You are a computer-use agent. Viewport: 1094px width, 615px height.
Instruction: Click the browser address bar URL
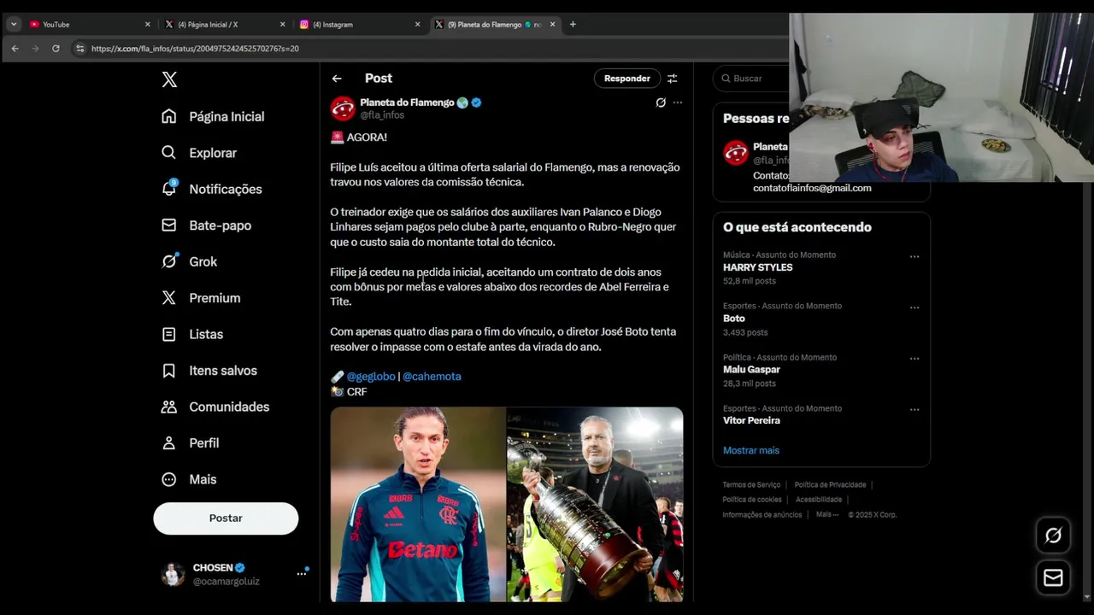pos(195,49)
